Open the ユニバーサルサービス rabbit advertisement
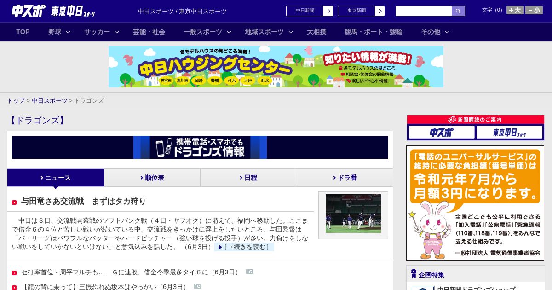Screen dimensions: 552x290 tap(475, 203)
